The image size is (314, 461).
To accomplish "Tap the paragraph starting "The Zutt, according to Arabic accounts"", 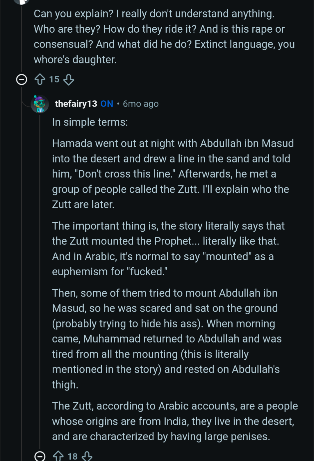I will (x=174, y=421).
